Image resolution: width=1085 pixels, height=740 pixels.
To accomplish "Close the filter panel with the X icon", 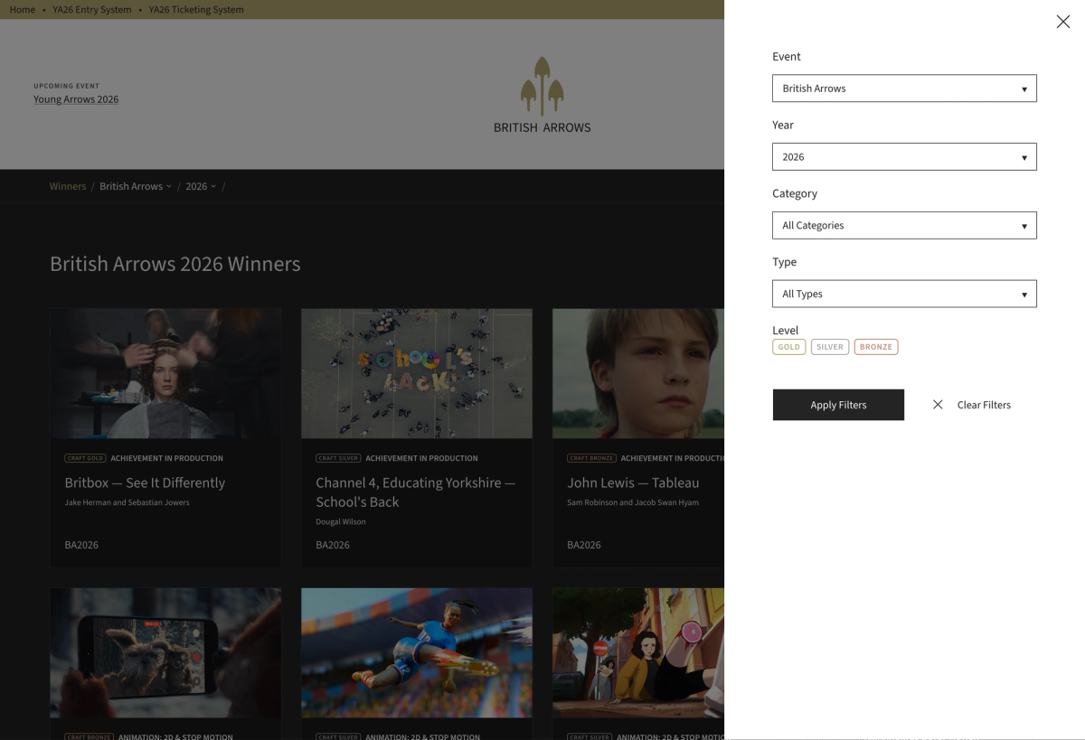I will coord(1063,22).
